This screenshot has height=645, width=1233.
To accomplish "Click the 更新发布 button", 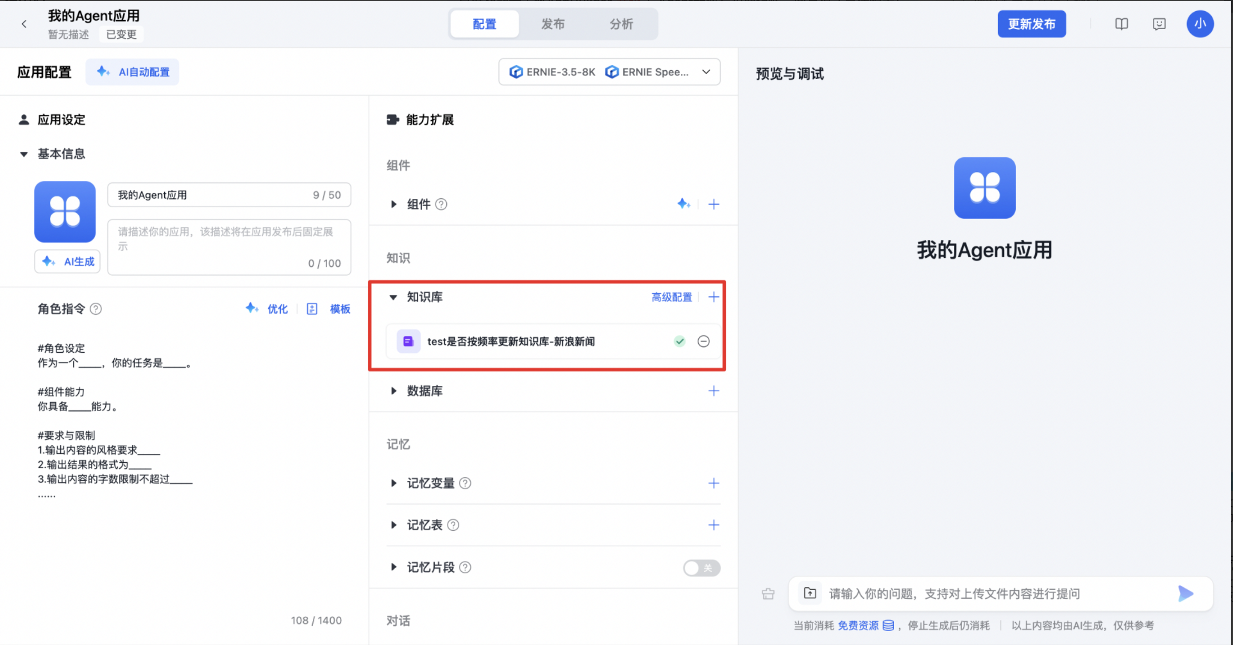I will [1031, 24].
